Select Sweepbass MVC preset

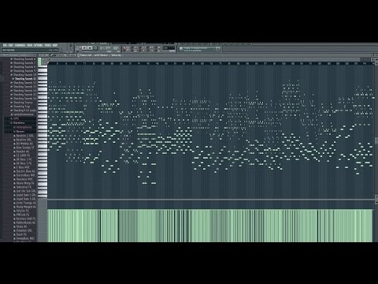coord(24,238)
